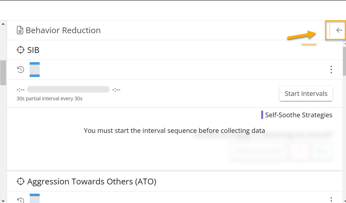The image size is (346, 203).
Task: Select the SIB section heading
Action: (x=33, y=50)
